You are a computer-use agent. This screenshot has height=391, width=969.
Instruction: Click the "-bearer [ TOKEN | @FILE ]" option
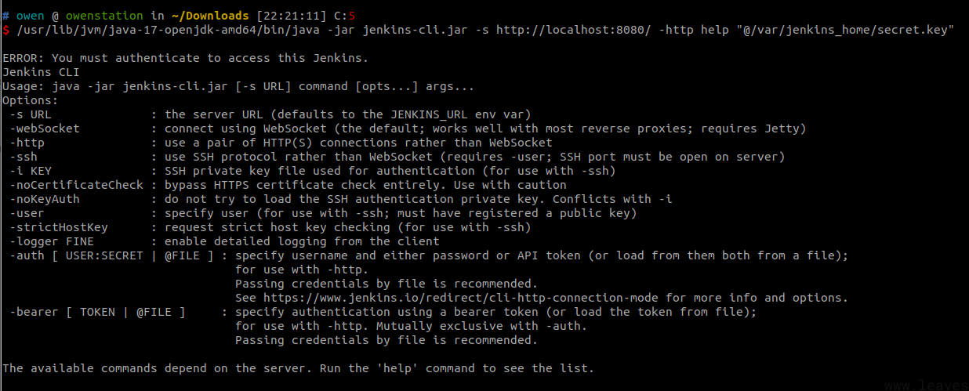click(97, 312)
